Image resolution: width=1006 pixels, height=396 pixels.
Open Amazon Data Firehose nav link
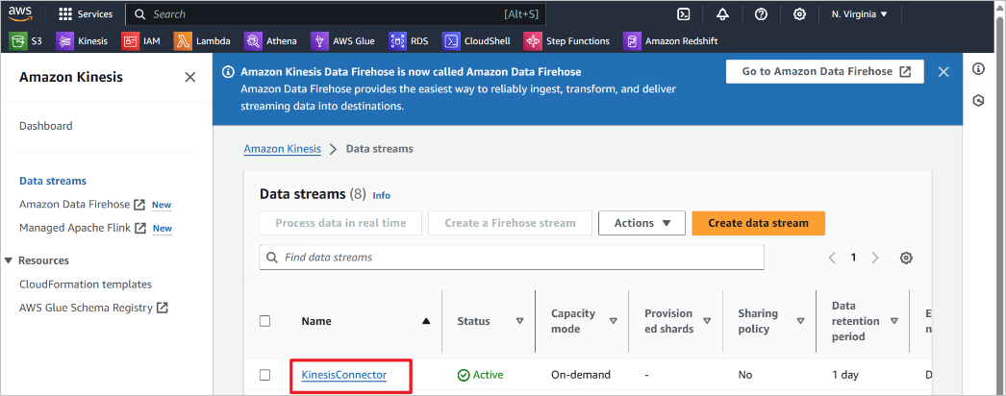pos(82,205)
